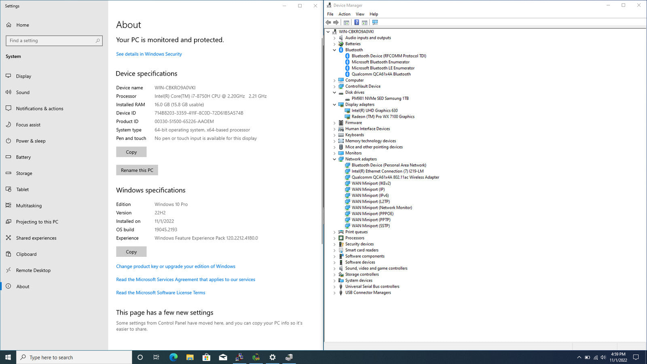Click Cortana circle on taskbar
The height and width of the screenshot is (364, 647).
140,357
